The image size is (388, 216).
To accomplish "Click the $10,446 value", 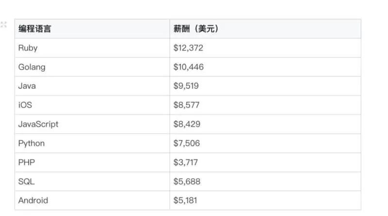I will click(x=189, y=67).
